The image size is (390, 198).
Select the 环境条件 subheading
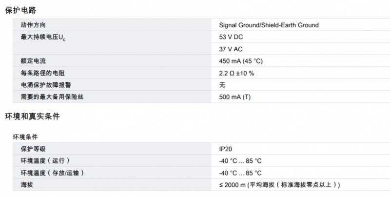pyautogui.click(x=25, y=137)
